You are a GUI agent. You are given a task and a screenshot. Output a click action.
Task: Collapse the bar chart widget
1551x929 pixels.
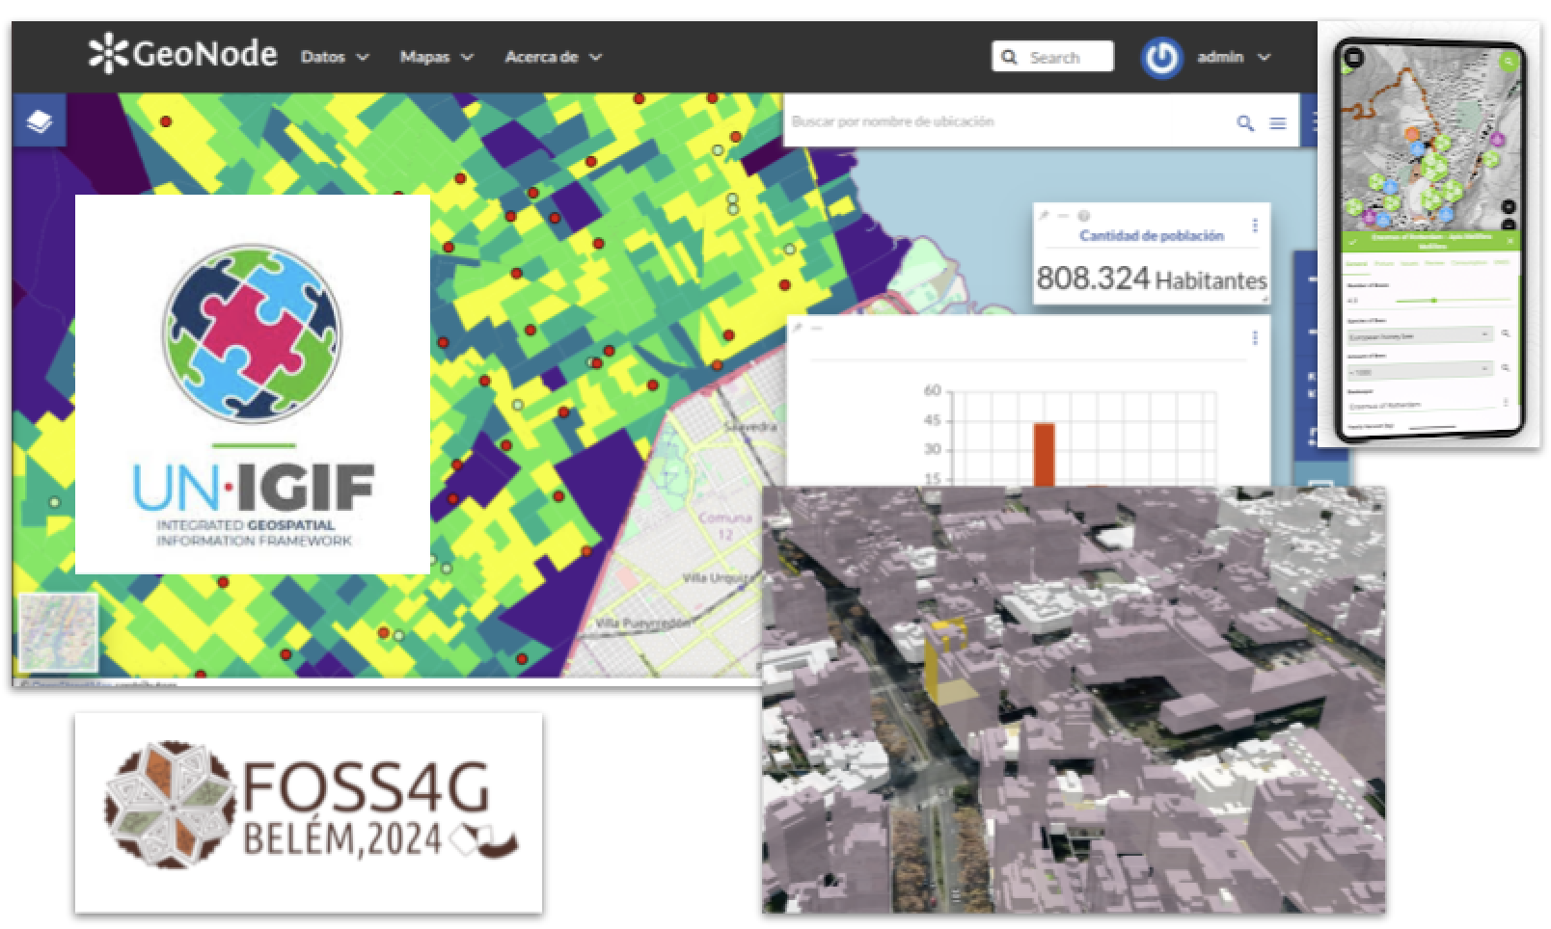click(x=817, y=329)
